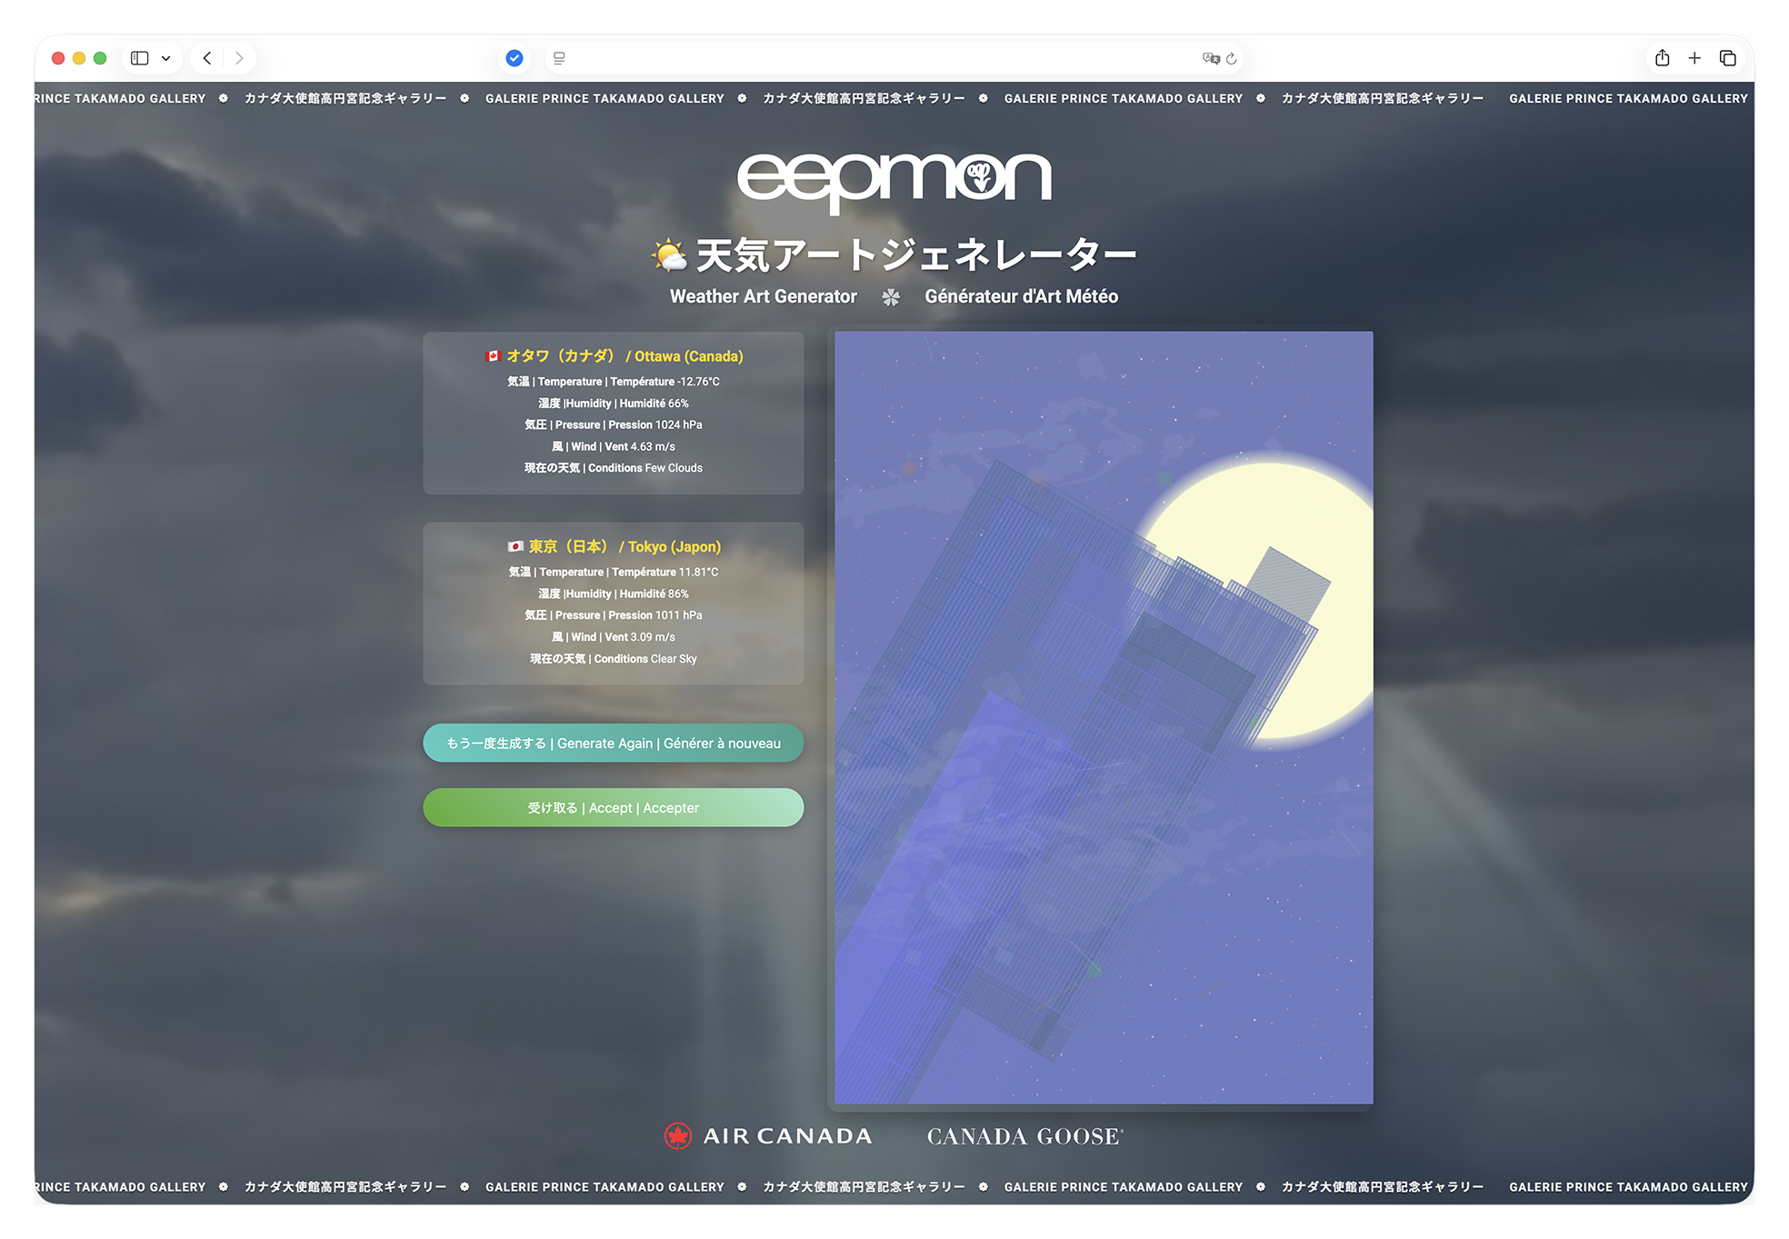Screen dimensions: 1789x1239
Task: Show the tab overview
Action: [x=1728, y=58]
